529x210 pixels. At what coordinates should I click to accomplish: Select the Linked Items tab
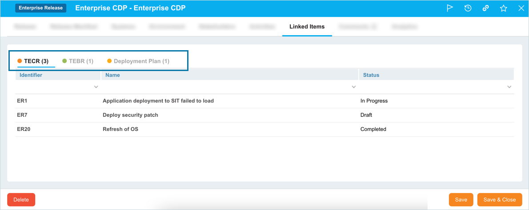pos(307,27)
